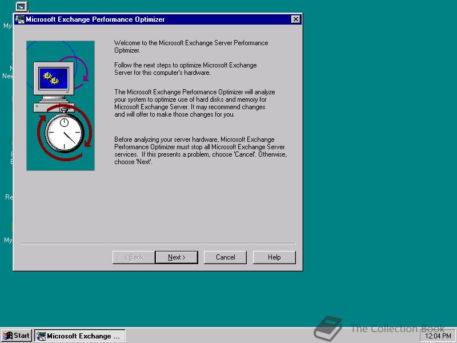Click the dialog title bar text
Image resolution: width=457 pixels, height=343 pixels.
coord(95,19)
